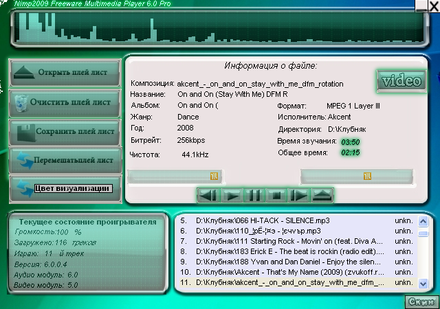Choose Цвет визуализации button
The image size is (440, 309).
tap(65, 189)
